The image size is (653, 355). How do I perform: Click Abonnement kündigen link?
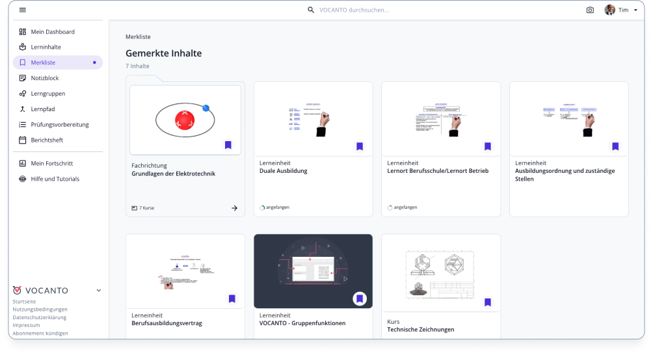tap(40, 333)
